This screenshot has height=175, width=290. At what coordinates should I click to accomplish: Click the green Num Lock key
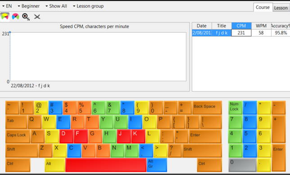coord(235,108)
